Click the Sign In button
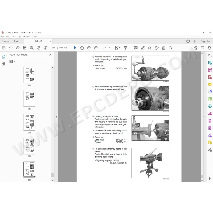This screenshot has width=213, height=213. (205, 41)
